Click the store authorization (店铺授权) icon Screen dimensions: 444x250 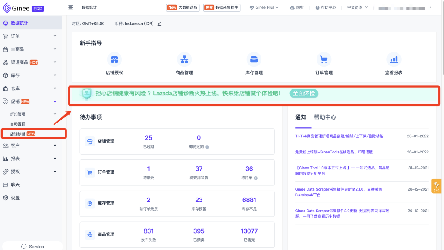pos(114,59)
